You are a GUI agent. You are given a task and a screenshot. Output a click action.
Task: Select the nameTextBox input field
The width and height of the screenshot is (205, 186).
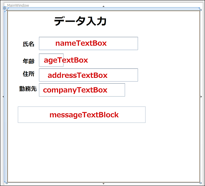point(88,43)
